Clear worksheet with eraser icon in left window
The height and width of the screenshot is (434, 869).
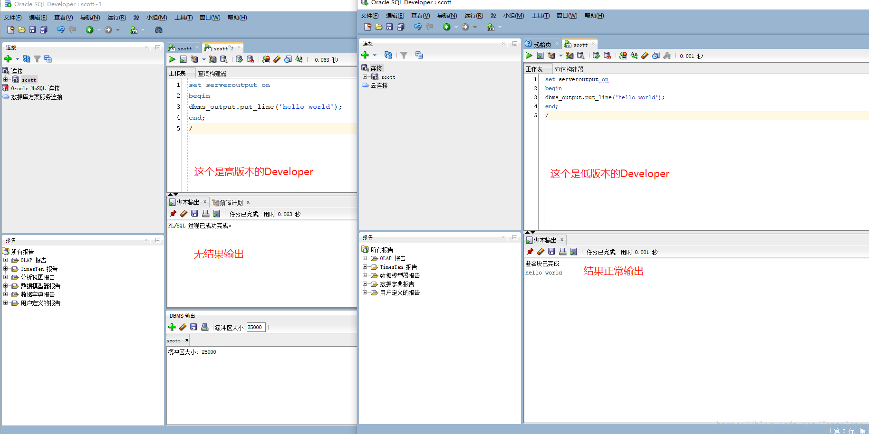point(277,59)
